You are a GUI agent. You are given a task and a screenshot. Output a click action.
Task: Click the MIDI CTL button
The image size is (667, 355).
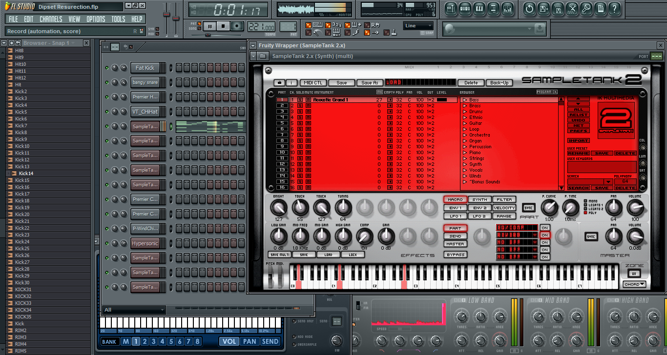click(313, 83)
